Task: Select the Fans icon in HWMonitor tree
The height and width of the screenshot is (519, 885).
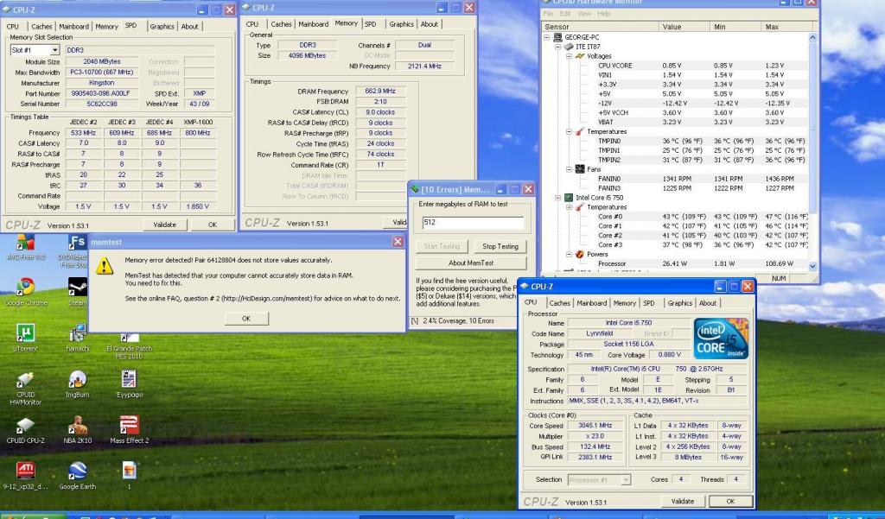Action: [x=580, y=168]
